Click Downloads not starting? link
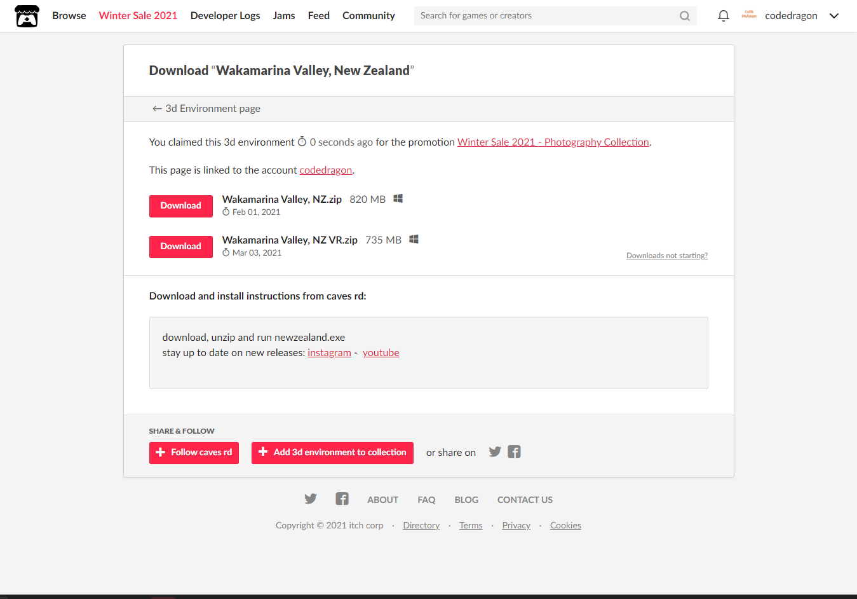 point(667,256)
